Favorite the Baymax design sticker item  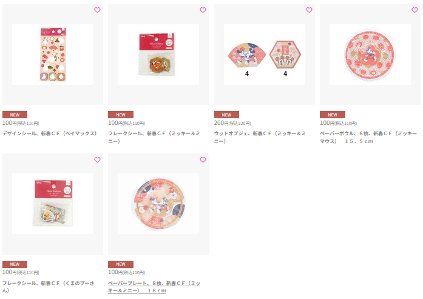click(x=97, y=10)
